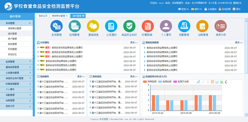Click 更多>> in 公告通知 panel

(x=134, y=42)
